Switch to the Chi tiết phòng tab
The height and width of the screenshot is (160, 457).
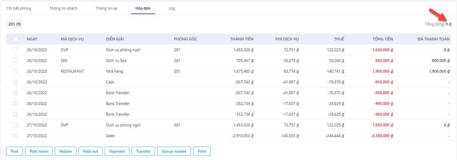[19, 8]
